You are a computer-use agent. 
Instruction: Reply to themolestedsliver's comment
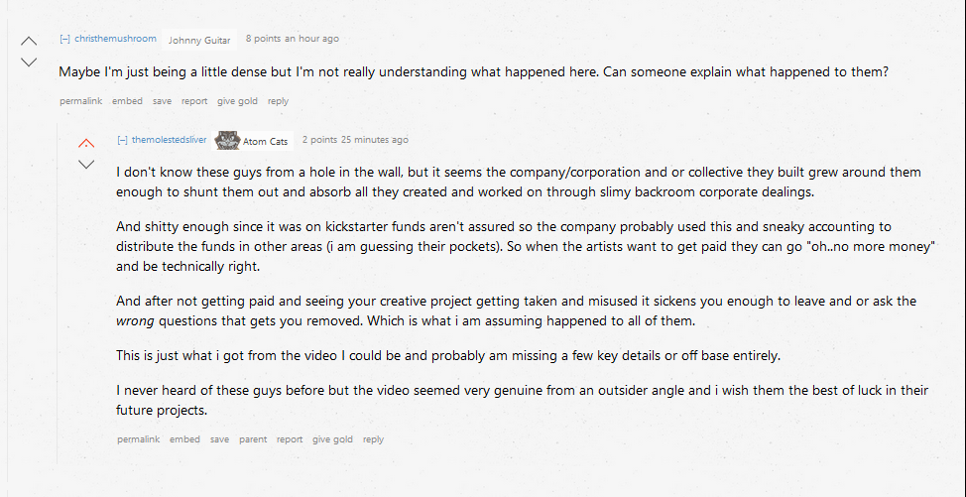click(x=373, y=439)
